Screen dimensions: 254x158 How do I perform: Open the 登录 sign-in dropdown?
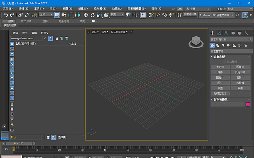[198, 9]
